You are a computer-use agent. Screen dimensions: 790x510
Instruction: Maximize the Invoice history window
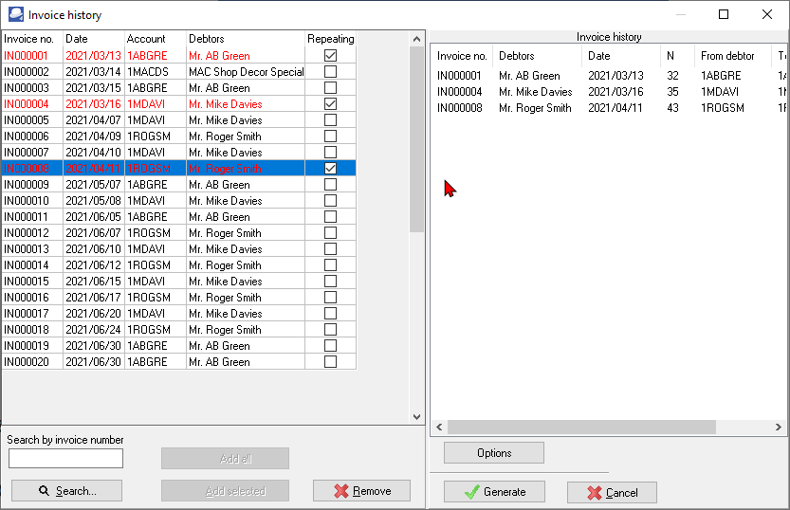click(724, 14)
